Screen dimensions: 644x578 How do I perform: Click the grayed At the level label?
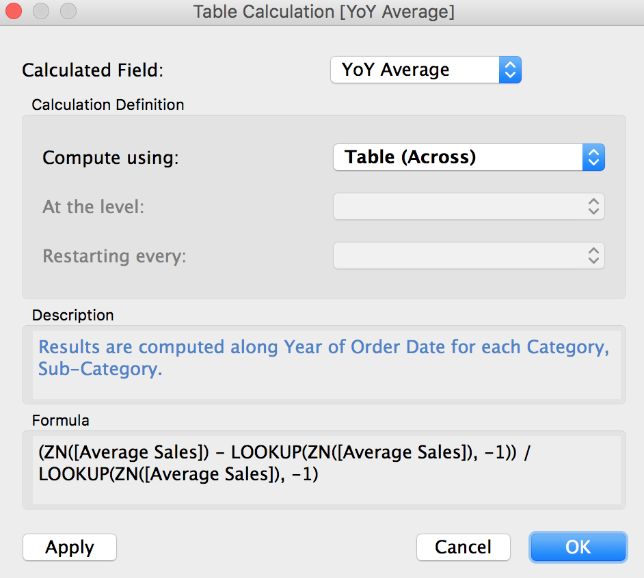[x=93, y=207]
